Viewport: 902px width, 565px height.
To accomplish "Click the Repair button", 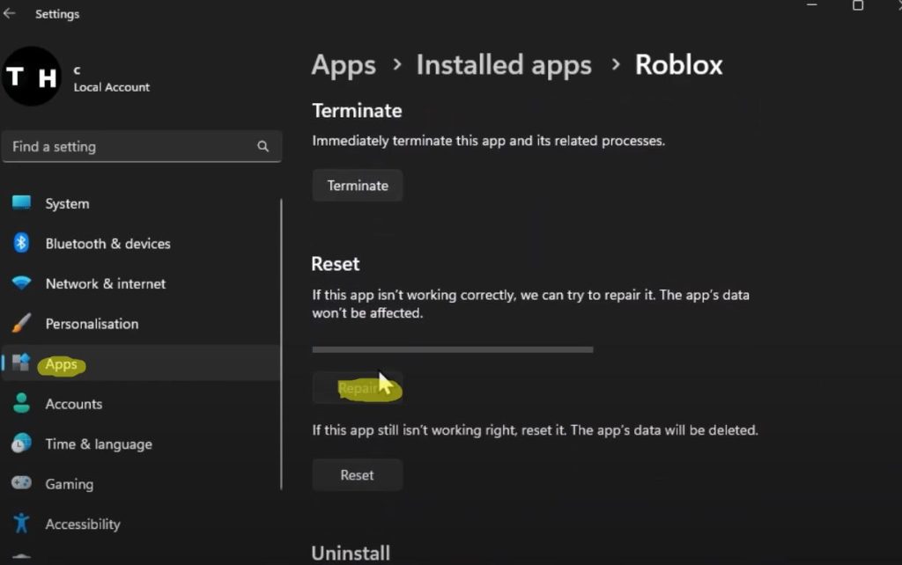I will point(358,388).
